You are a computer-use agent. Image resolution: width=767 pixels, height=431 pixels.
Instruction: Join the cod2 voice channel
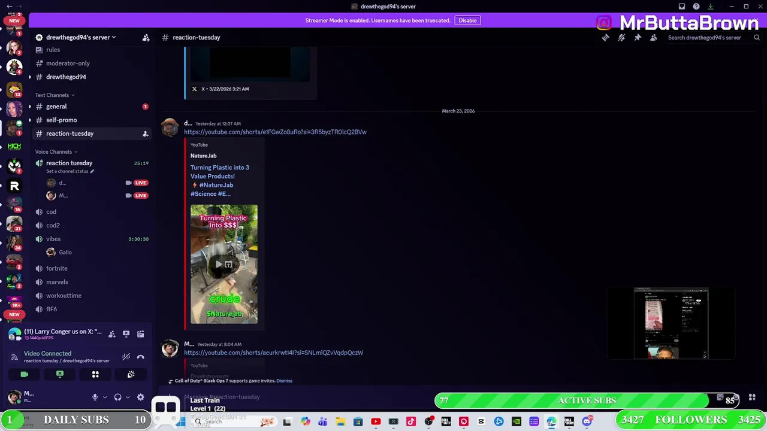pos(53,225)
